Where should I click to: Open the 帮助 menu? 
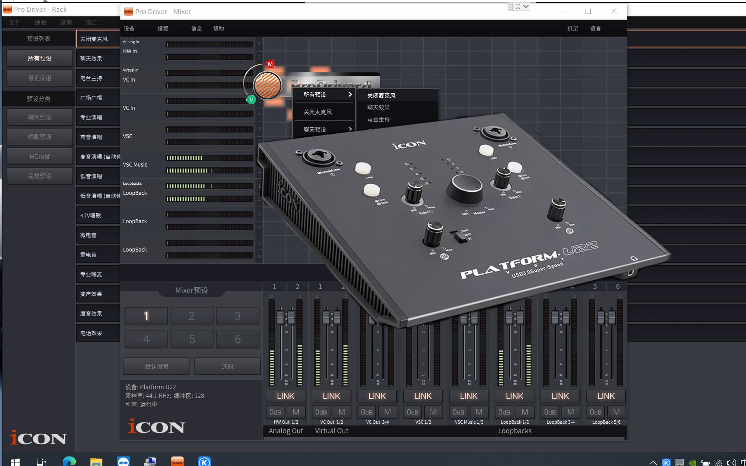(x=218, y=28)
